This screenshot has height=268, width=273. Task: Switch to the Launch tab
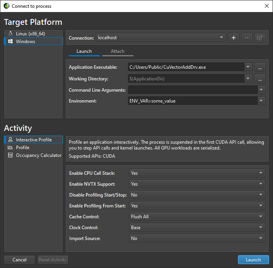84,52
